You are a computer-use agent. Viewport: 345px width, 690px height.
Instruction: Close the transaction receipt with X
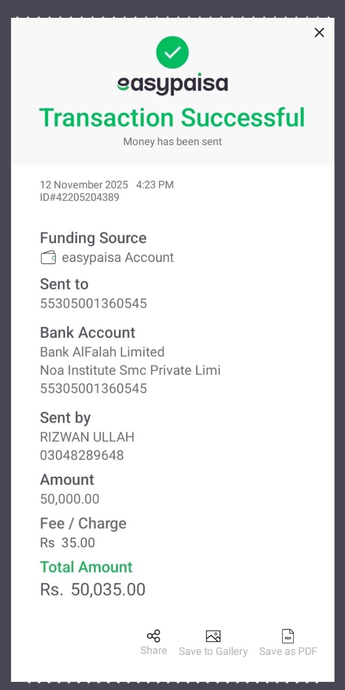pyautogui.click(x=319, y=33)
